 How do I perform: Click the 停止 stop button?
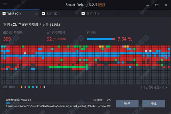click(154, 103)
